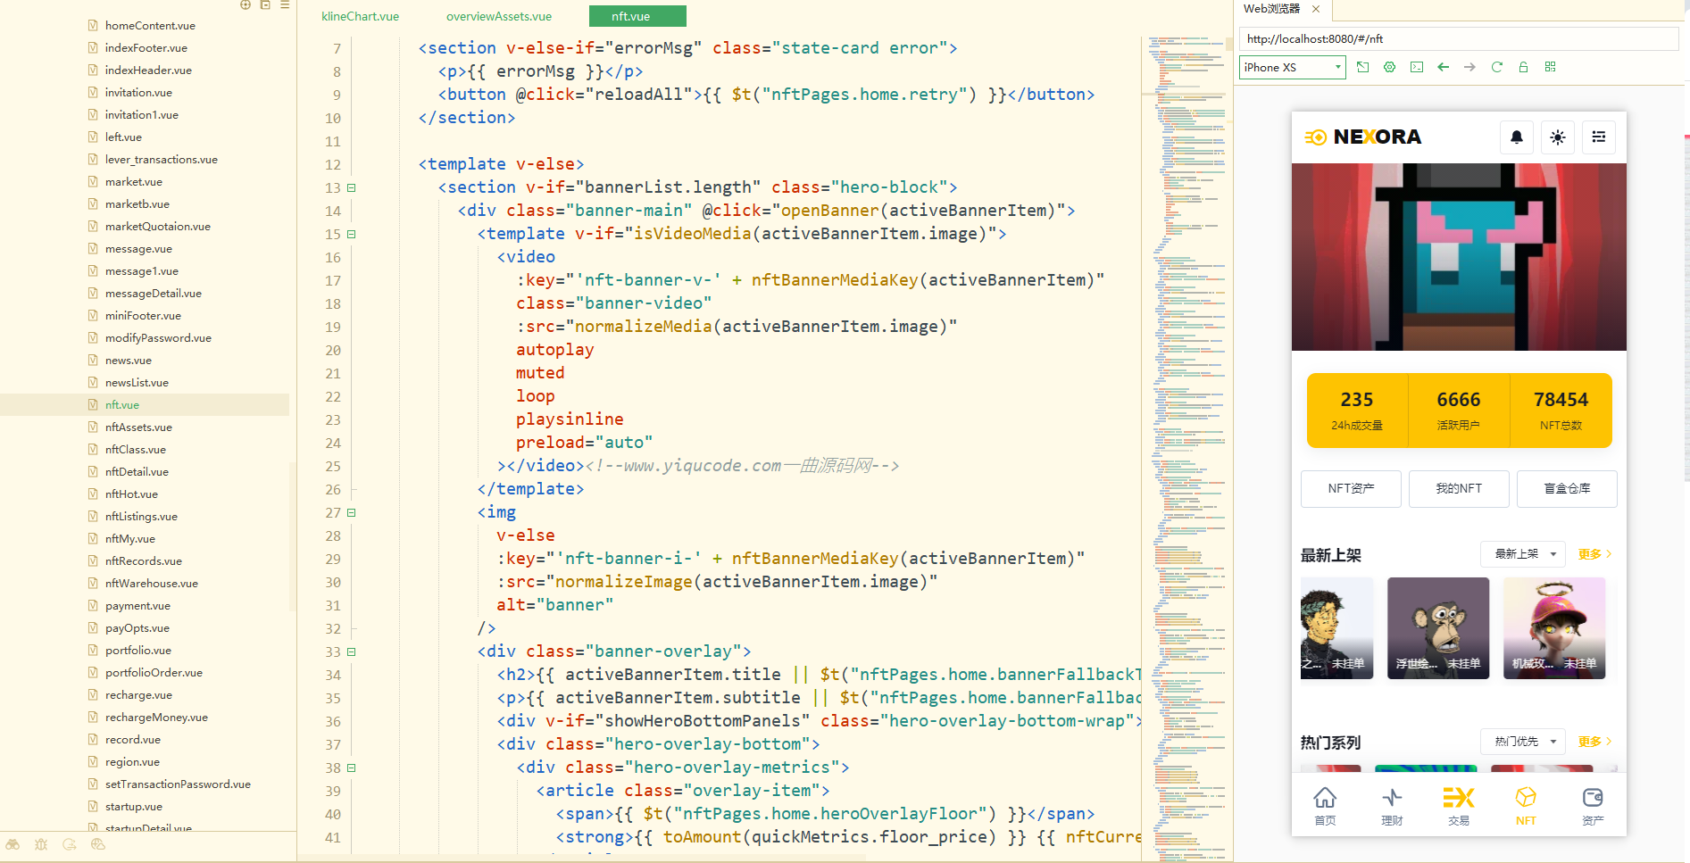Click line number 25 in gutter
The width and height of the screenshot is (1690, 863).
333,467
